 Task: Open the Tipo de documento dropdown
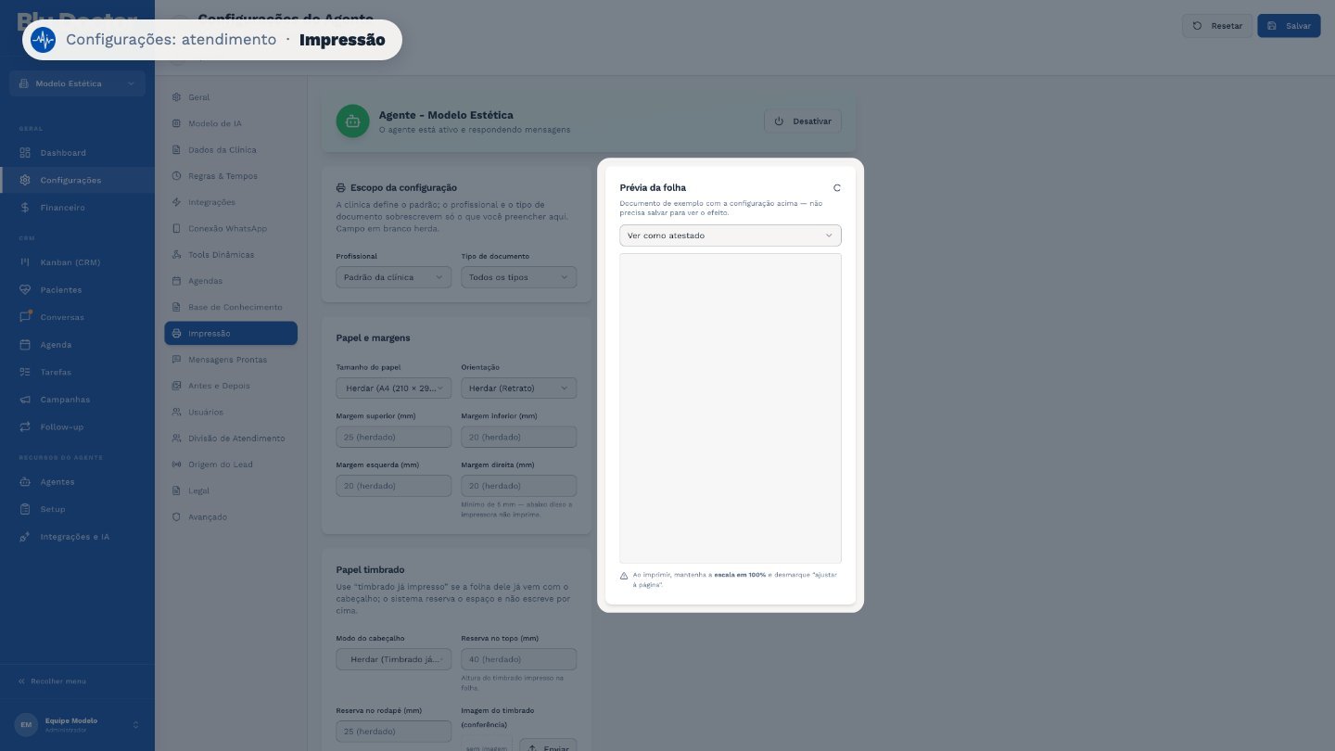click(x=518, y=277)
